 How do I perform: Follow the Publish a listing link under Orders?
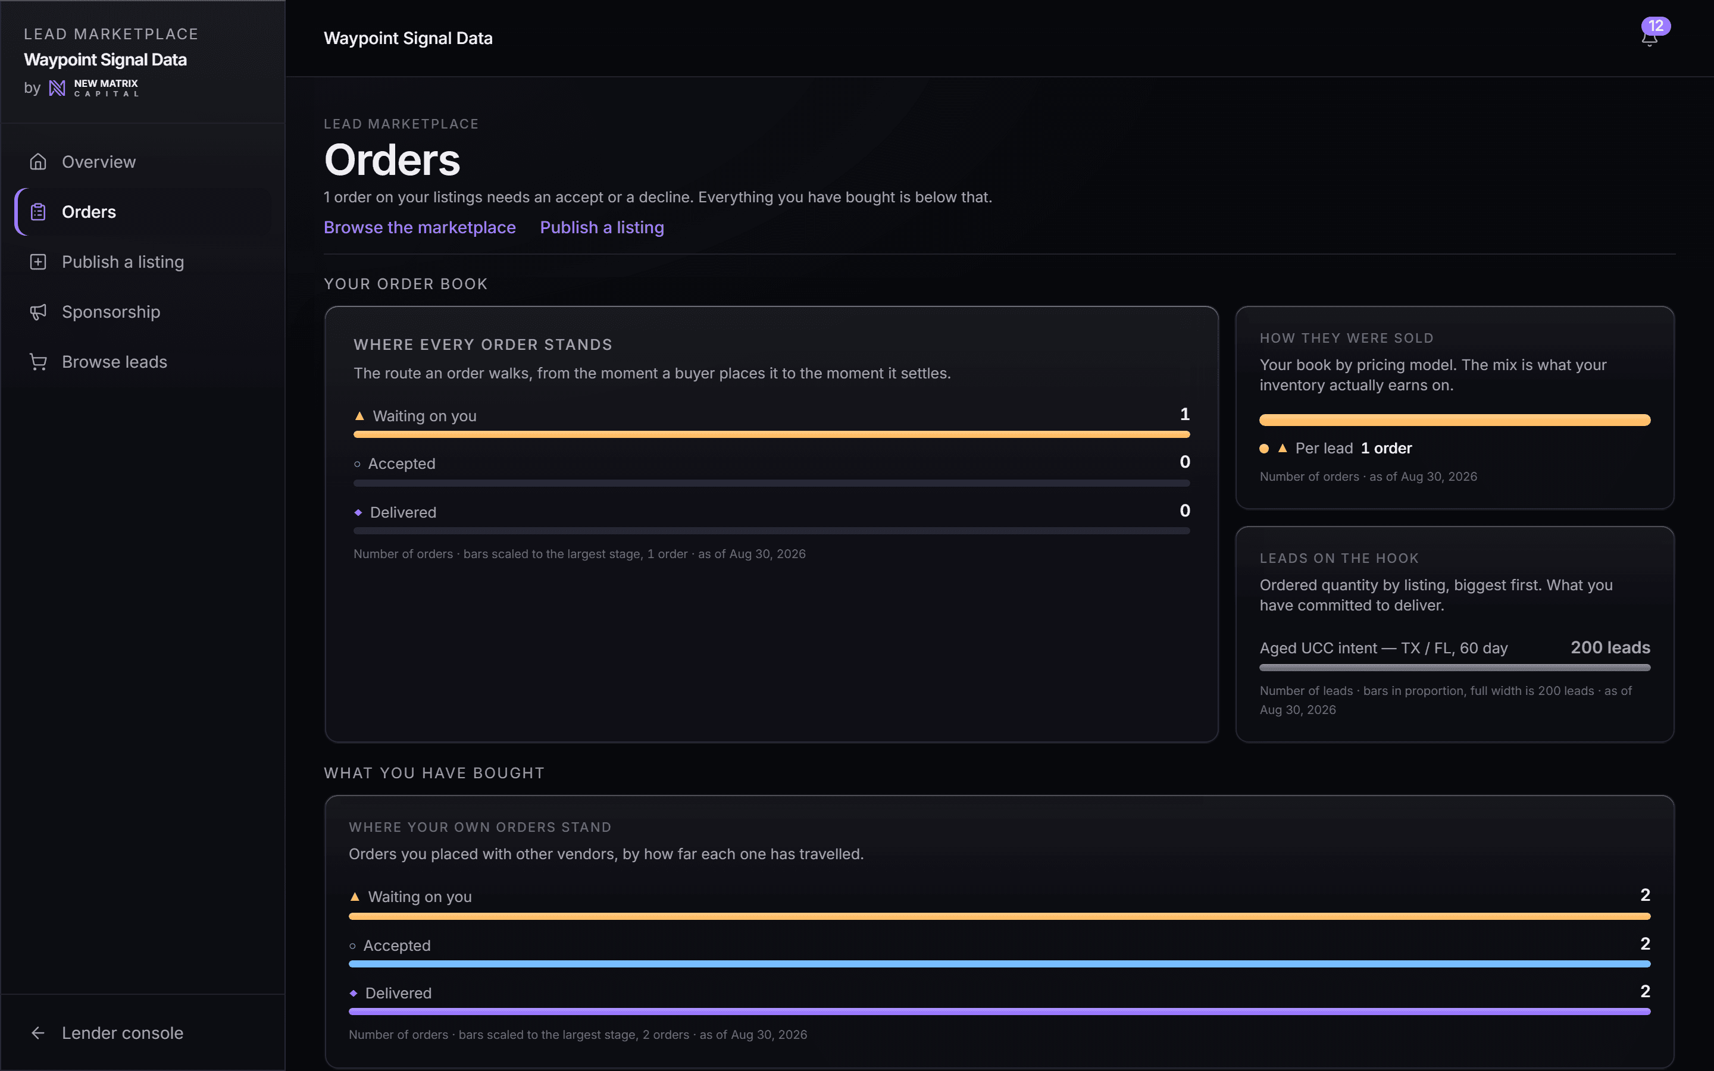[x=601, y=227]
